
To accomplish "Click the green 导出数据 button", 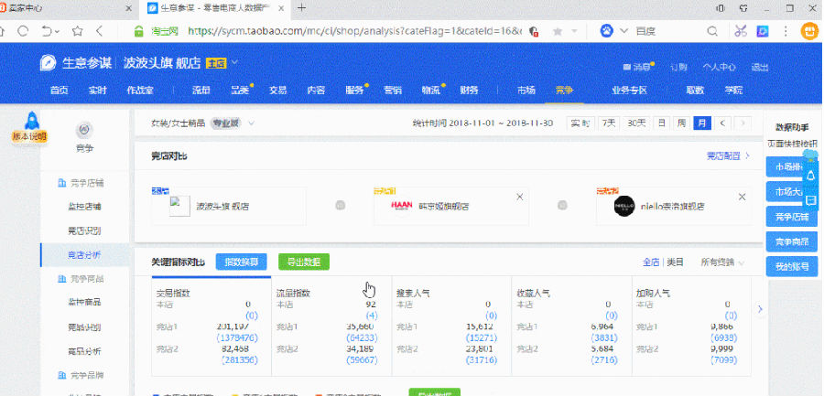I will pyautogui.click(x=303, y=262).
